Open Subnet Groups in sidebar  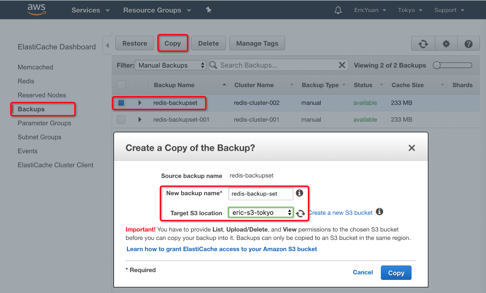pos(40,137)
